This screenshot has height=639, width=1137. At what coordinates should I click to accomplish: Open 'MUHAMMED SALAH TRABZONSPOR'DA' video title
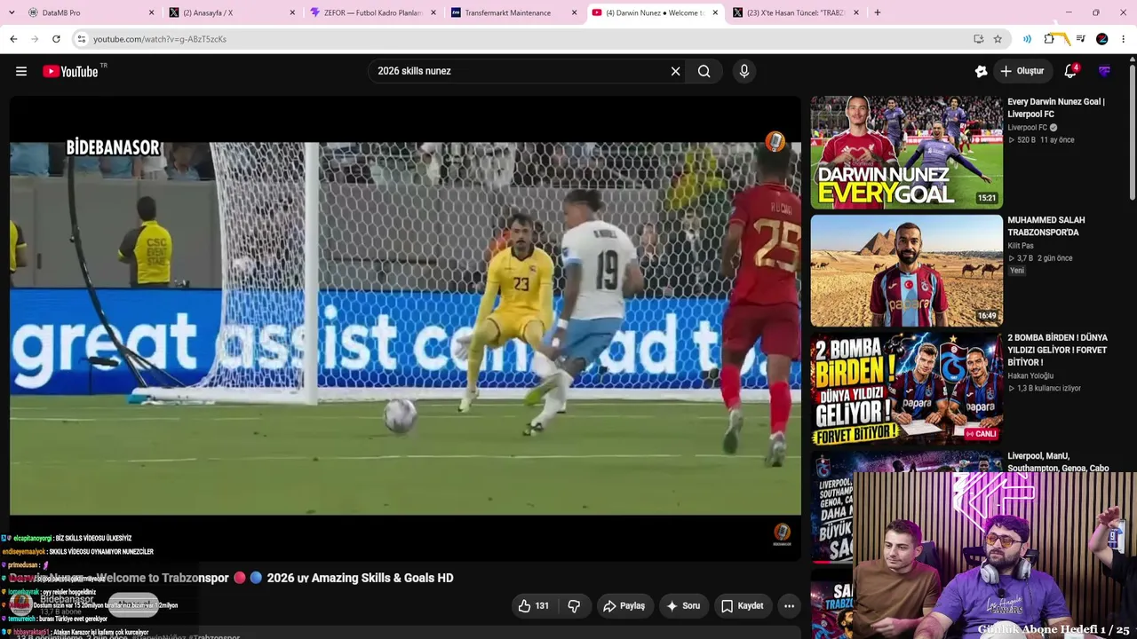click(1046, 225)
